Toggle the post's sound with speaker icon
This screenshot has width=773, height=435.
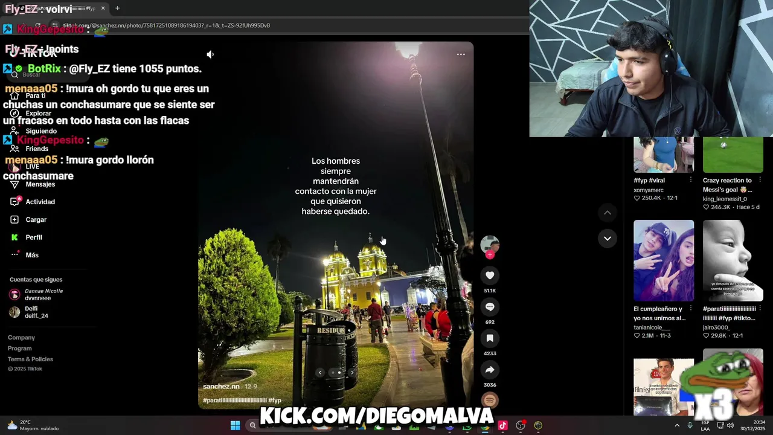pyautogui.click(x=210, y=54)
